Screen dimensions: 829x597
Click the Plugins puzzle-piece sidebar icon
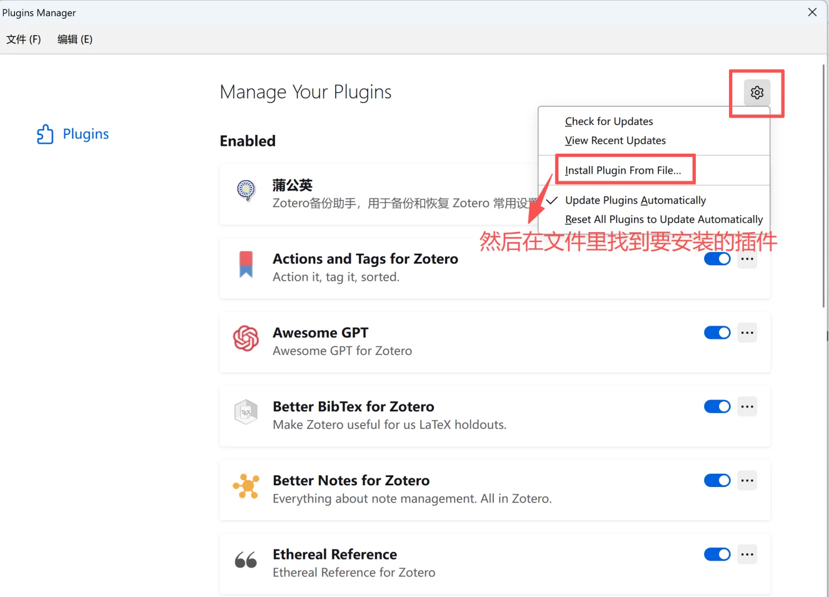coord(45,134)
